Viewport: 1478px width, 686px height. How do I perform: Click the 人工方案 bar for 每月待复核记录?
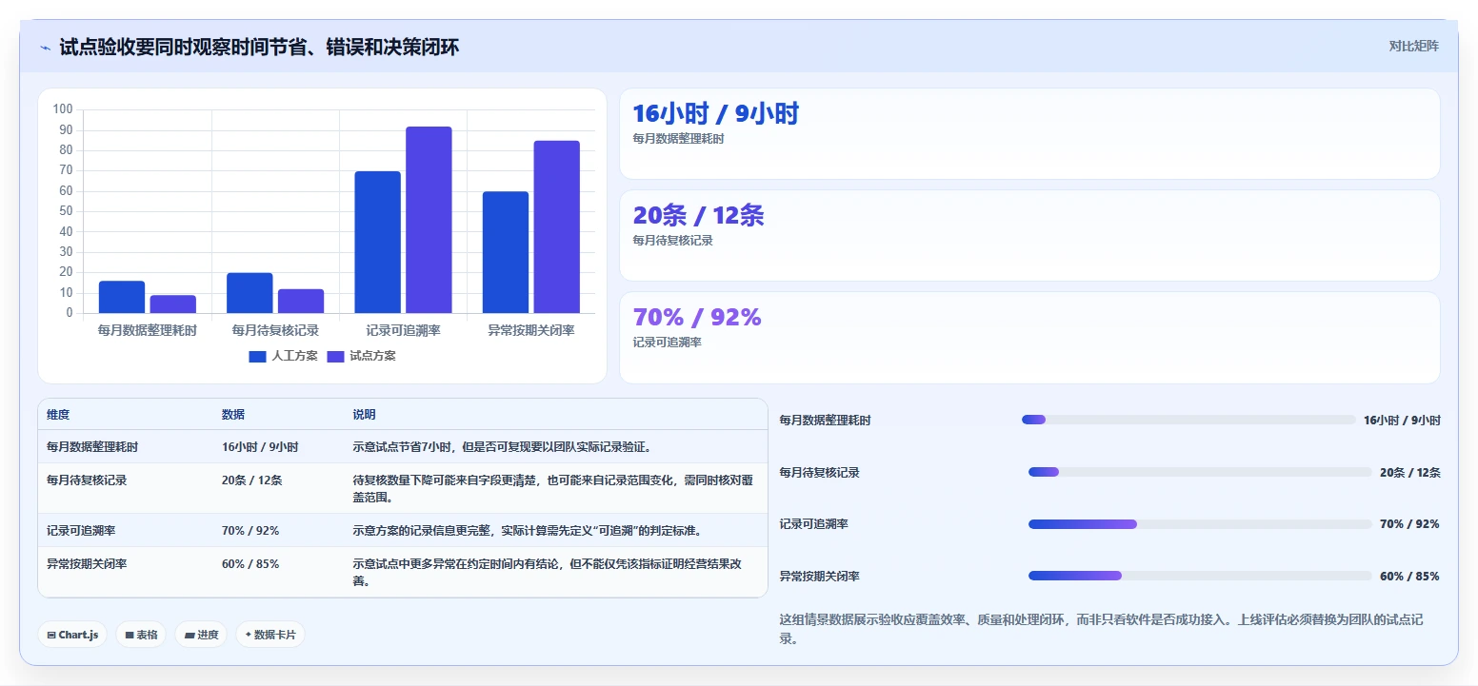tap(250, 293)
